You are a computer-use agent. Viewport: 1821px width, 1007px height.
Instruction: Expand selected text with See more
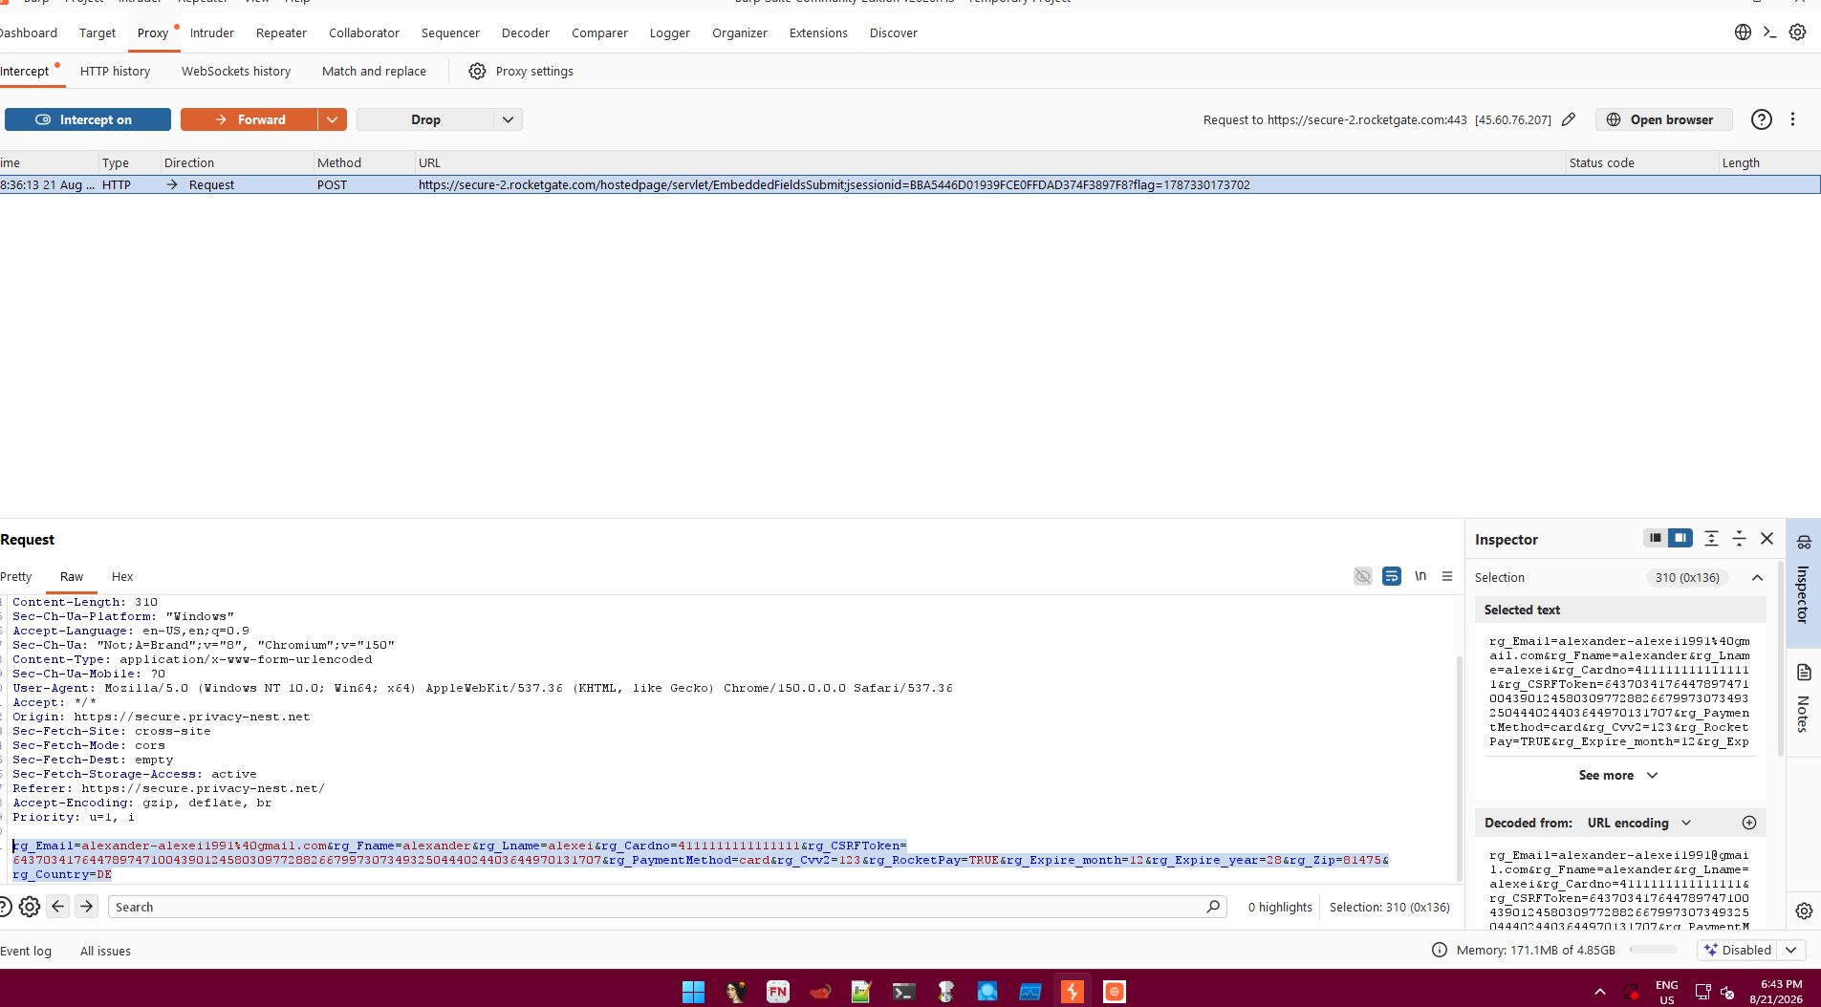1618,775
